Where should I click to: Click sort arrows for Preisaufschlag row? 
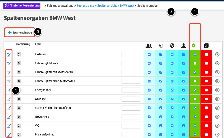[x=19, y=135]
